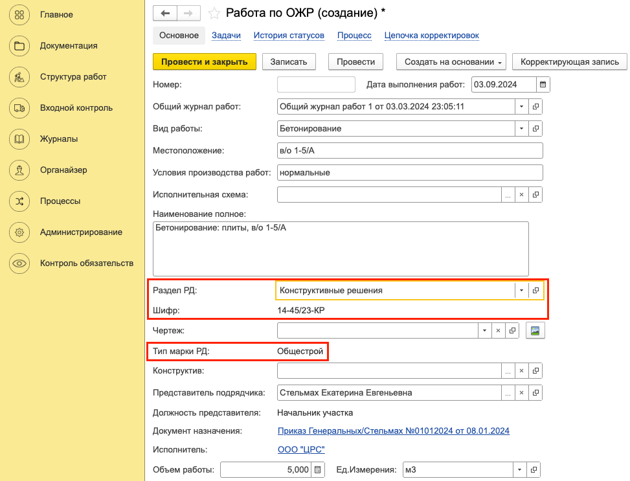Click the star favorite icon beside the title
This screenshot has height=481, width=630.
coord(214,14)
